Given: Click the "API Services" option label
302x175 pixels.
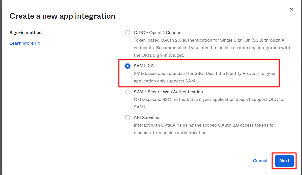Looking at the screenshot, I should point(146,118).
